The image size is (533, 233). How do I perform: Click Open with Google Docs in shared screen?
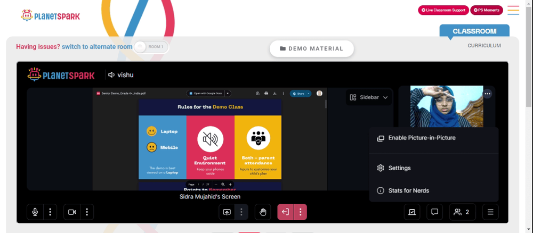[205, 93]
